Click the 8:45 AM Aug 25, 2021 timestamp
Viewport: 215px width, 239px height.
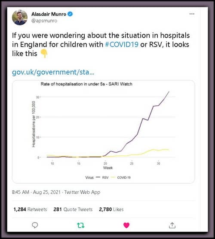click(x=36, y=192)
